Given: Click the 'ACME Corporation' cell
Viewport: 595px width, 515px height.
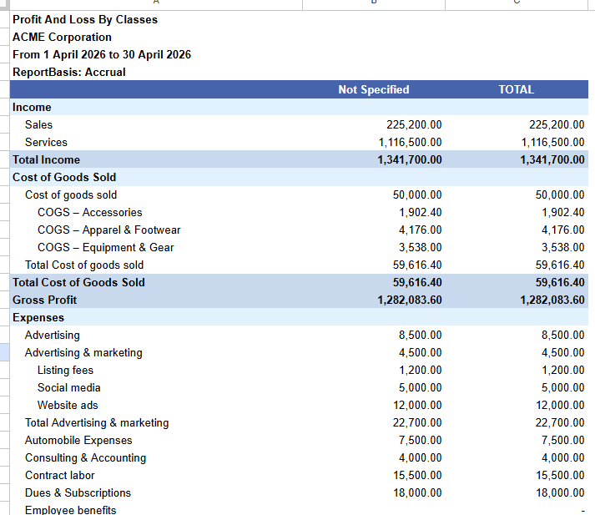Looking at the screenshot, I should [x=156, y=37].
